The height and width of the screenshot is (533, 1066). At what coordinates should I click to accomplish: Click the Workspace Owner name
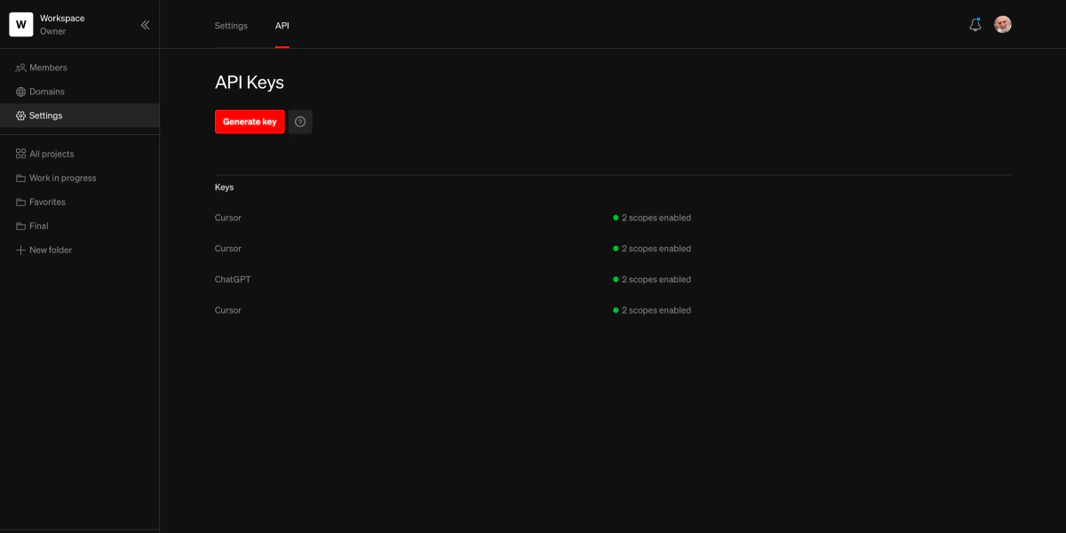pos(62,25)
